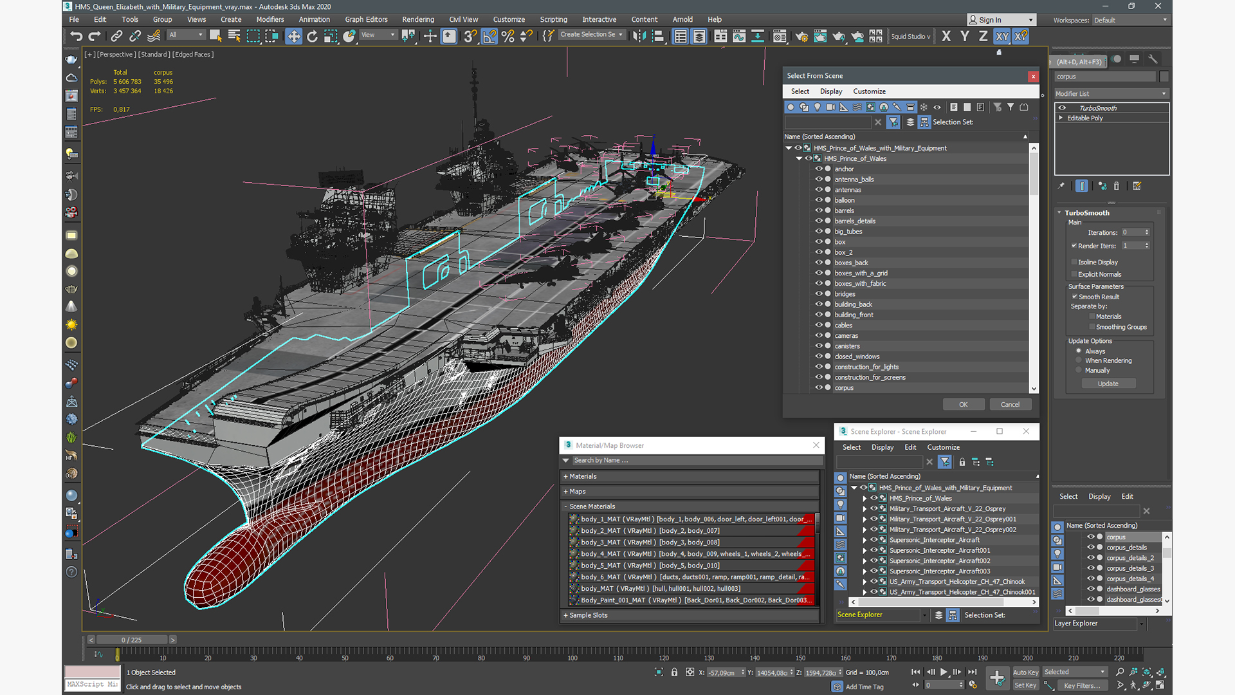Open the Modifier List dropdown
1235x695 pixels.
click(x=1111, y=93)
